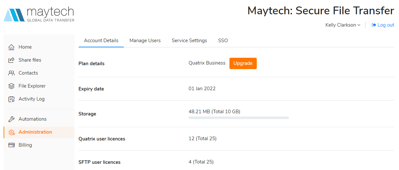
Task: Go to Share files label
Action: (x=30, y=60)
